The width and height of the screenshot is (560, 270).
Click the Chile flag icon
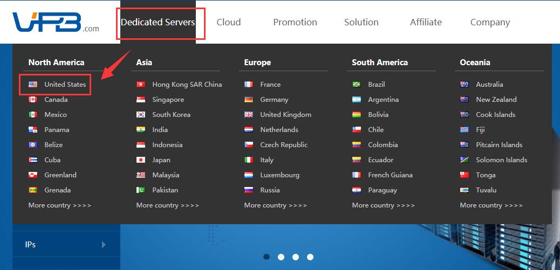(x=357, y=130)
